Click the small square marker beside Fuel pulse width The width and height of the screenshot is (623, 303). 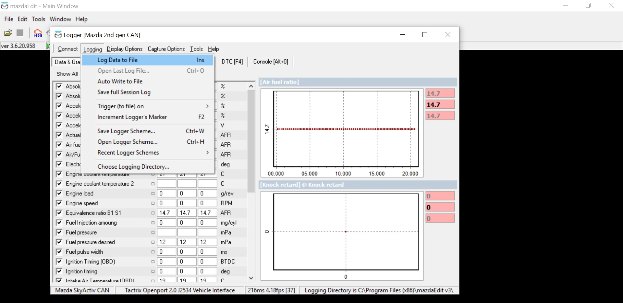click(x=153, y=252)
